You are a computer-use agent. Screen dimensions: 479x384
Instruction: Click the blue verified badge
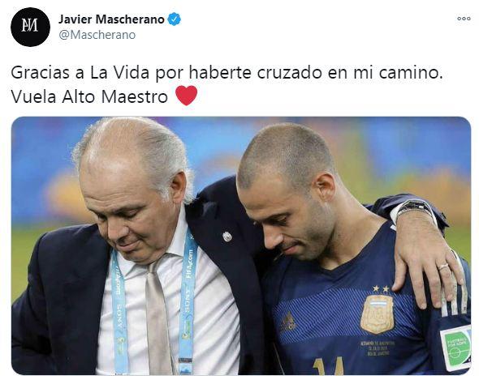pos(175,19)
